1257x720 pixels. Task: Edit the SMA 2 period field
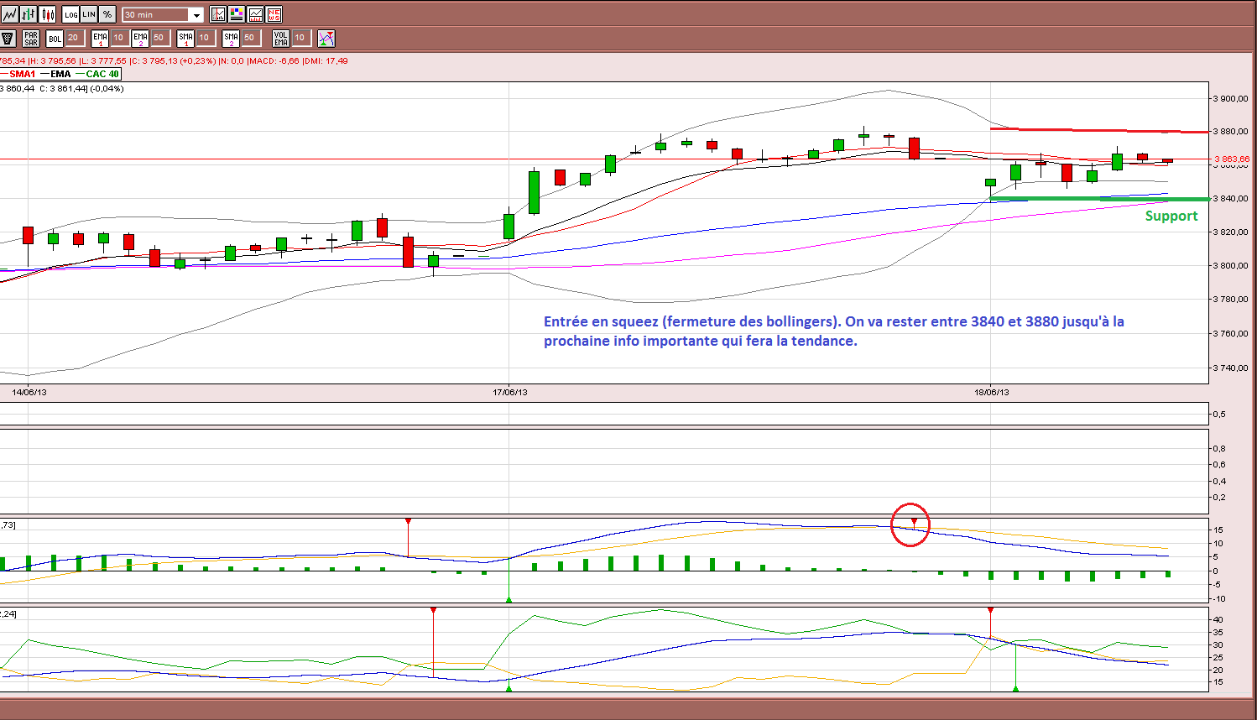(250, 38)
